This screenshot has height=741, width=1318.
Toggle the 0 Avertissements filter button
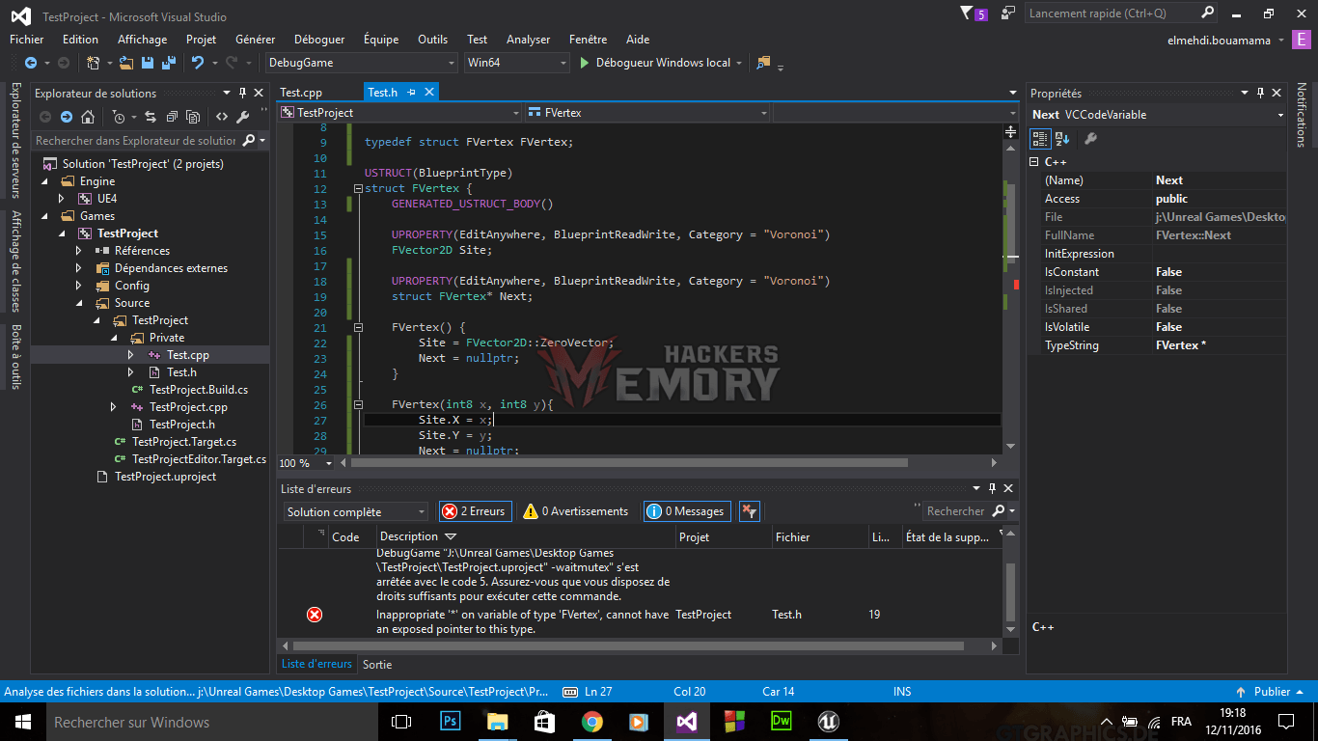576,511
